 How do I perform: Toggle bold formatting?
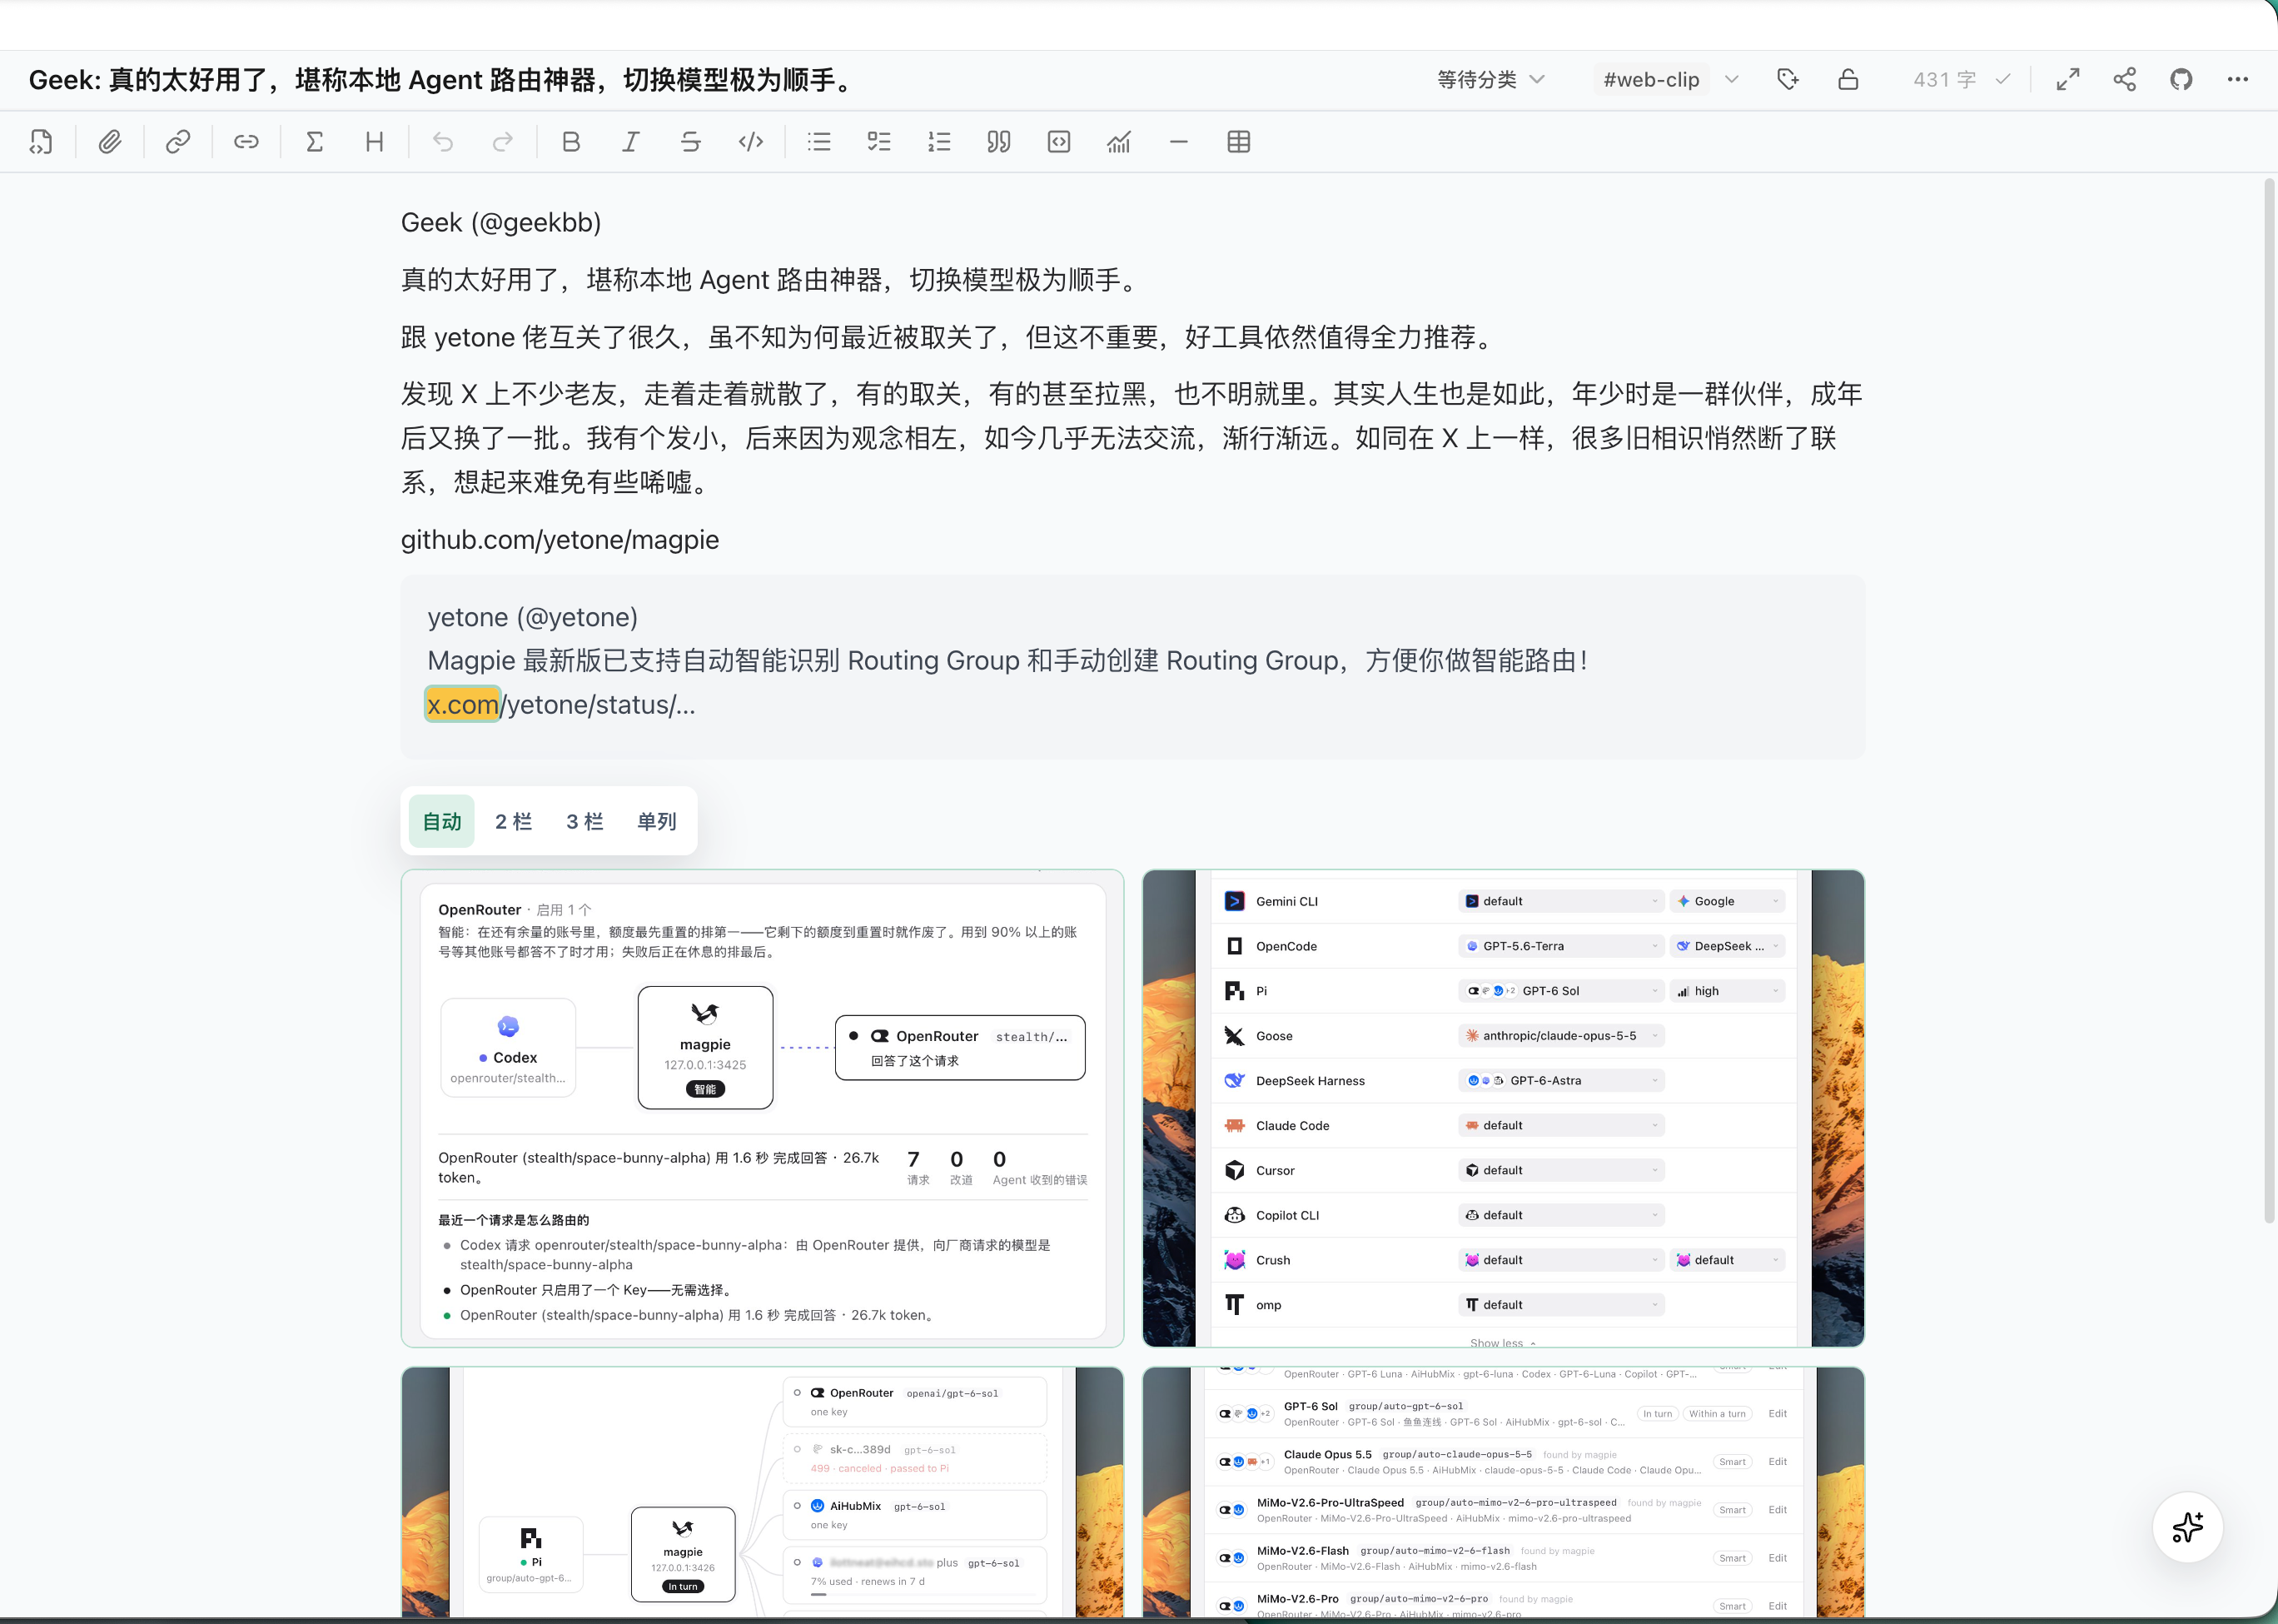coord(571,142)
